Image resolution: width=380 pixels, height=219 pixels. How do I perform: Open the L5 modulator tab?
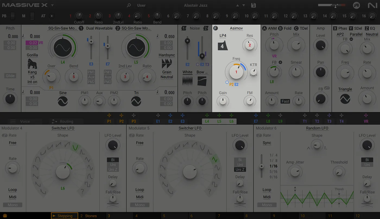(219, 121)
